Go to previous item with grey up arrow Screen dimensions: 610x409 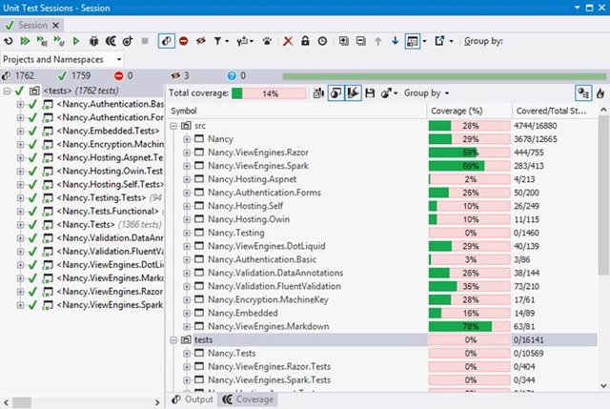(x=377, y=41)
